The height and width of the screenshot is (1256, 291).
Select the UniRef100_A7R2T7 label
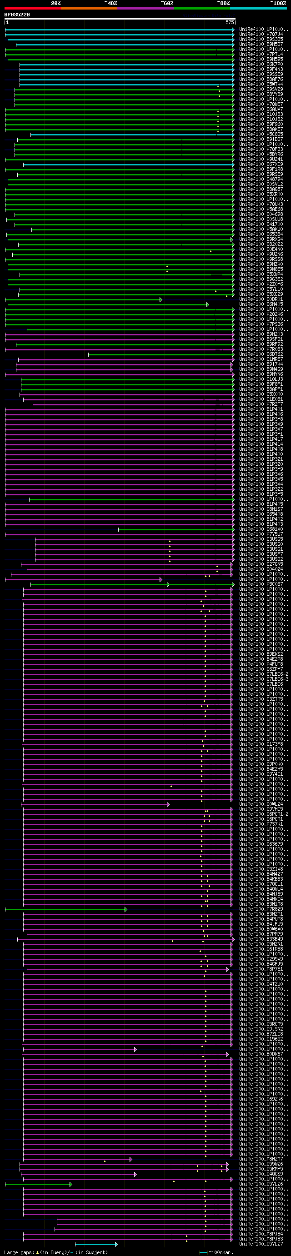(x=261, y=404)
